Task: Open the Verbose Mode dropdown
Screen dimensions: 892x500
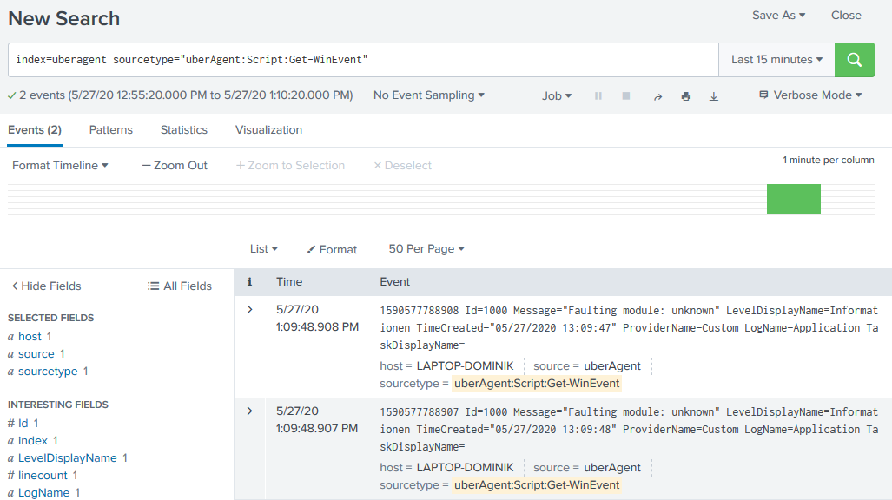Action: coord(809,95)
